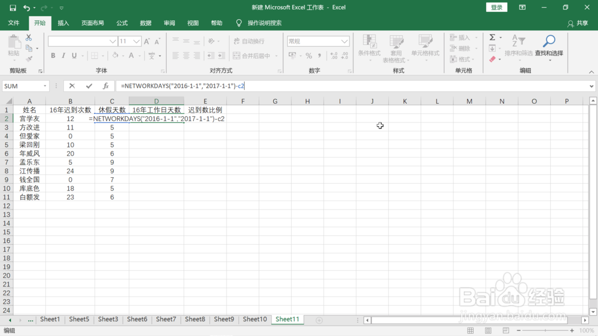Screen dimensions: 598x336
Task: Toggle align left button
Action: coord(175,56)
